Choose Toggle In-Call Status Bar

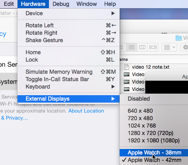(x=68, y=79)
